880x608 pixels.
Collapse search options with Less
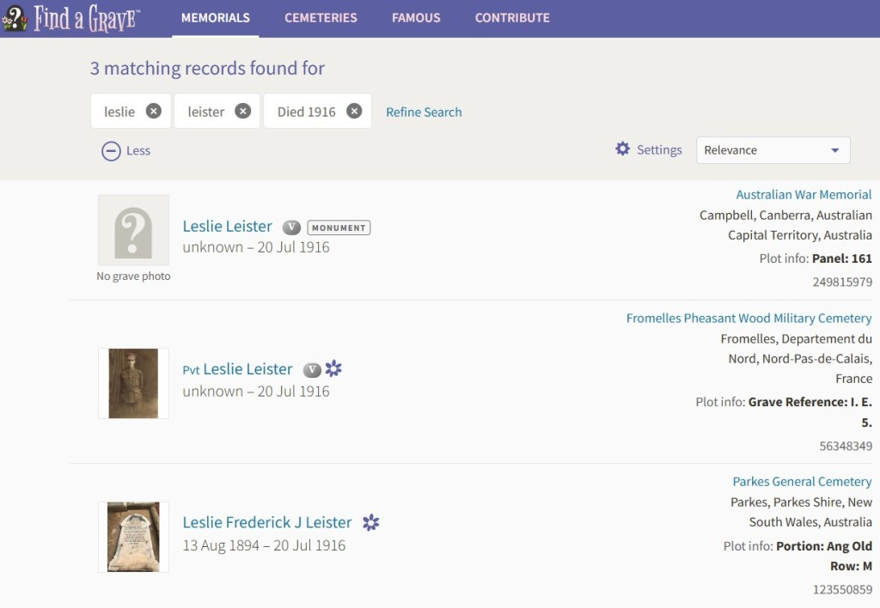pyautogui.click(x=125, y=151)
